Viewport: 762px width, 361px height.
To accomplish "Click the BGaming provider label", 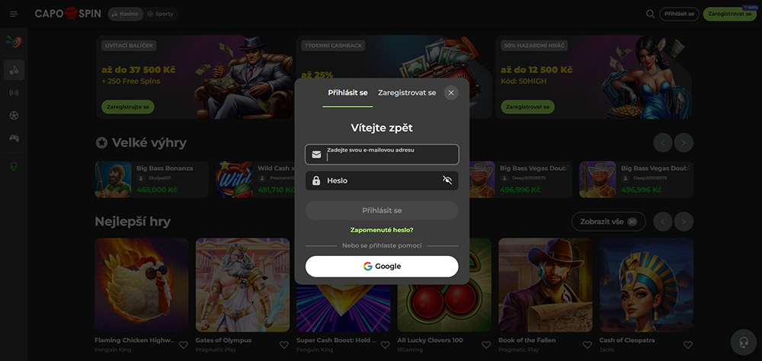I will tap(411, 350).
